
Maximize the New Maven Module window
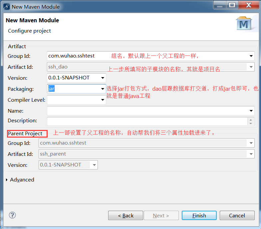coord(232,5)
